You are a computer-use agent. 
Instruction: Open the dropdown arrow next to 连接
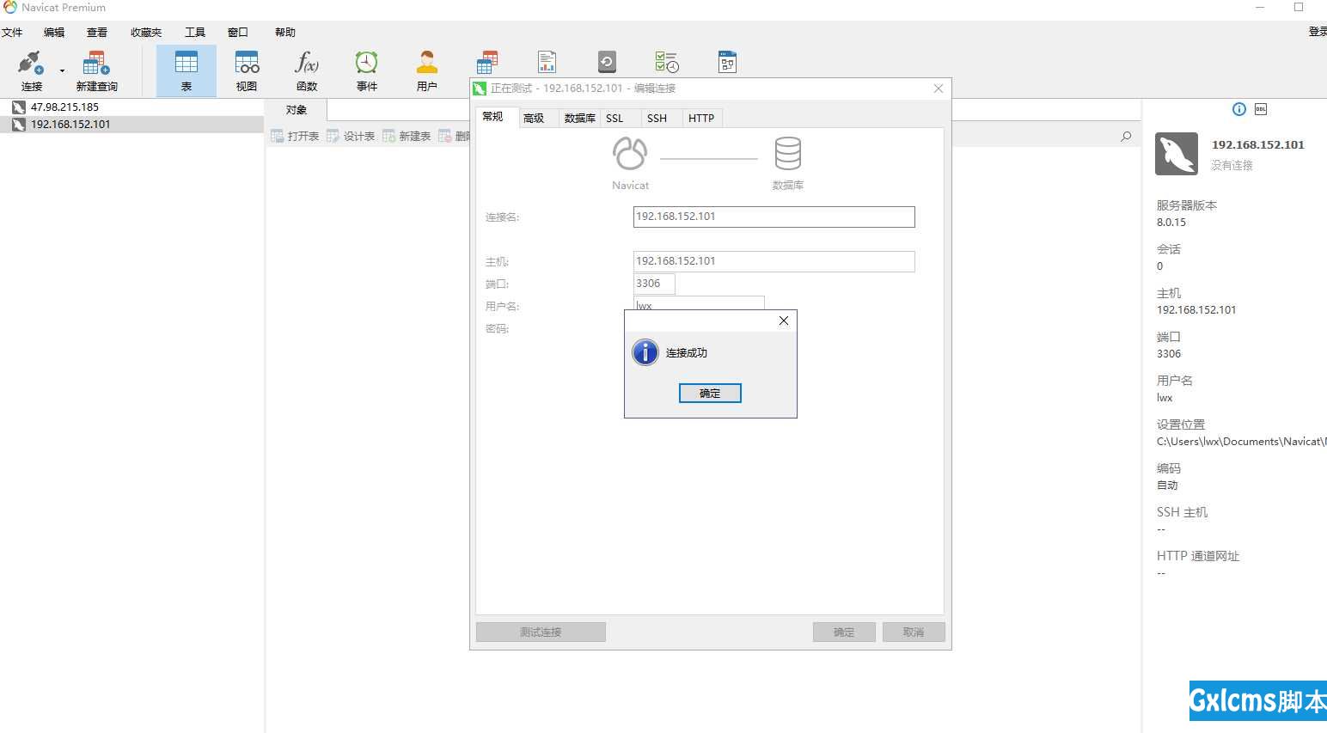(62, 70)
